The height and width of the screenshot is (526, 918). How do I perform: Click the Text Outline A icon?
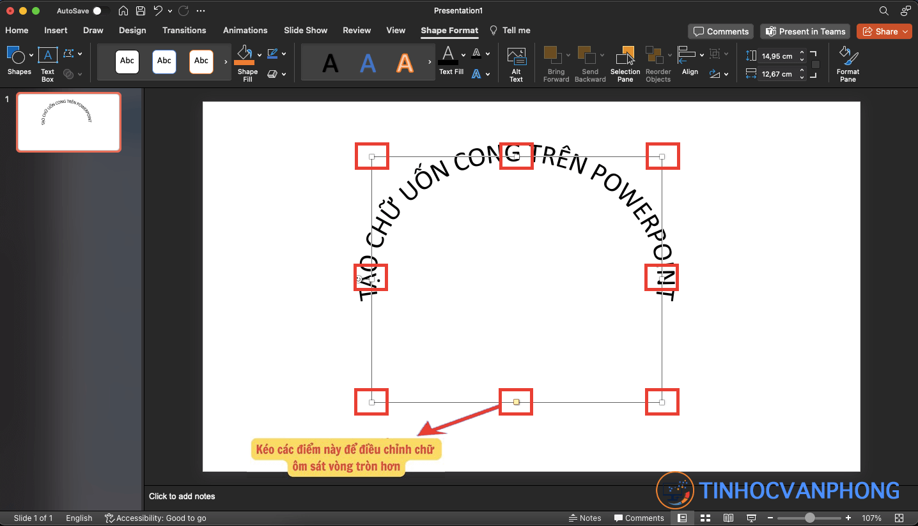[476, 54]
